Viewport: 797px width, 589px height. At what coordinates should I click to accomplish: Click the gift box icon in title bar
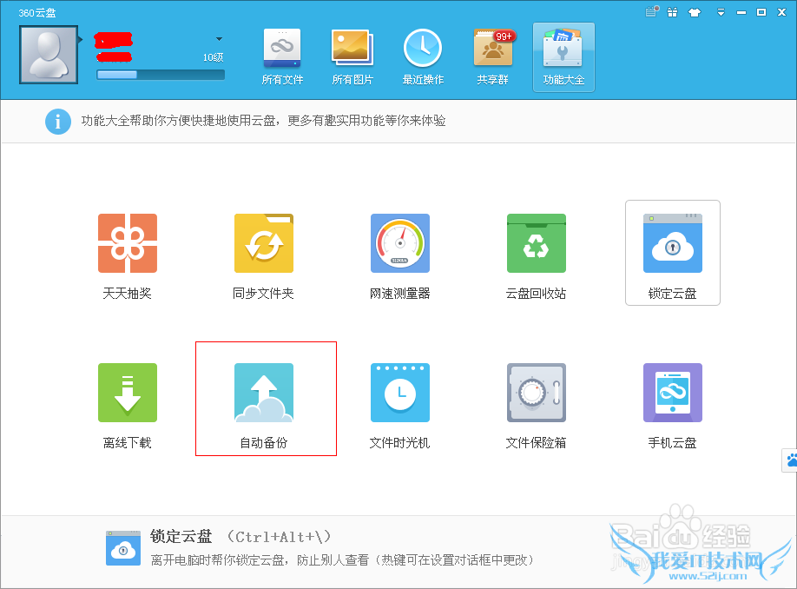(x=673, y=12)
